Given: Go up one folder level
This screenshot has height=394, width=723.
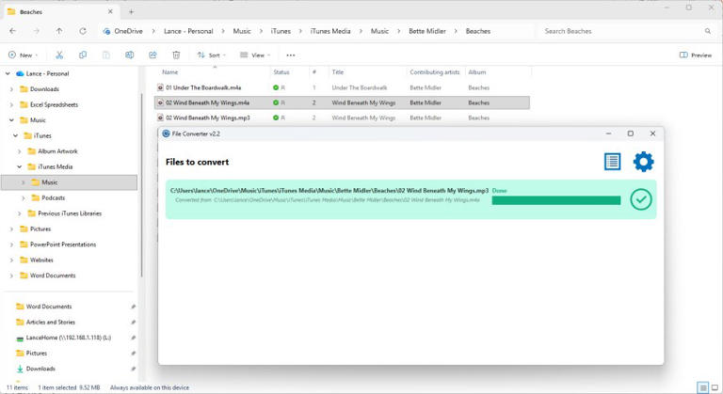Looking at the screenshot, I should [x=59, y=31].
